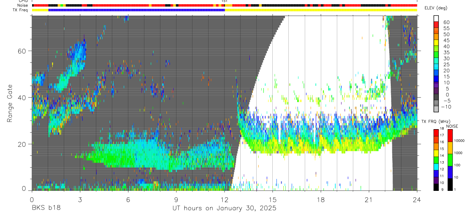Click the ELEV label 55

[446, 28]
